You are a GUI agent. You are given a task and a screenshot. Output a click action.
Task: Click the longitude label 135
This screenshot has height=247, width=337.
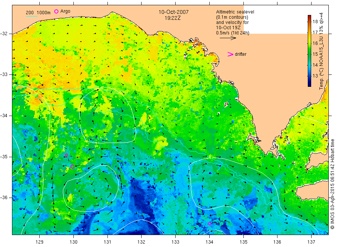[x=243, y=242]
